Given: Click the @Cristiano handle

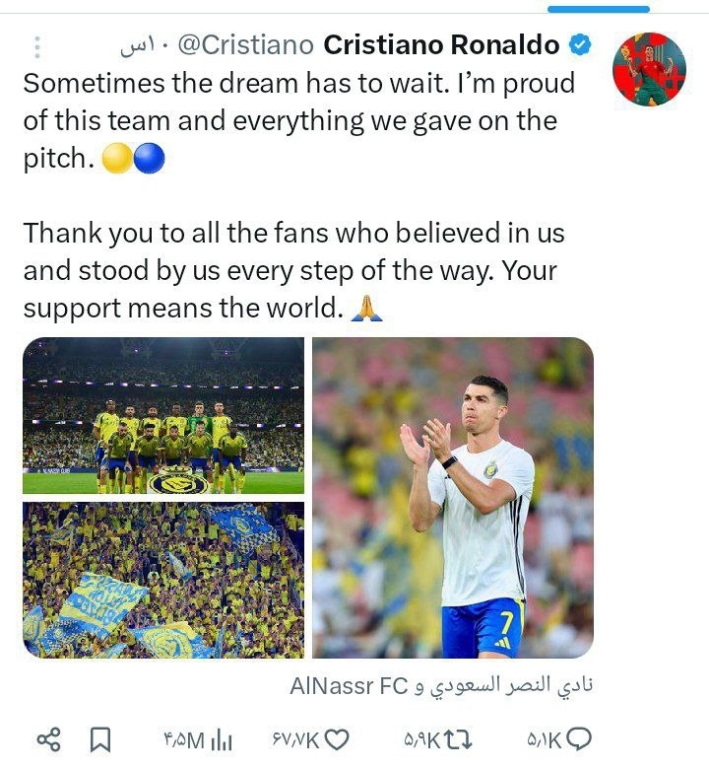Looking at the screenshot, I should coord(246,45).
